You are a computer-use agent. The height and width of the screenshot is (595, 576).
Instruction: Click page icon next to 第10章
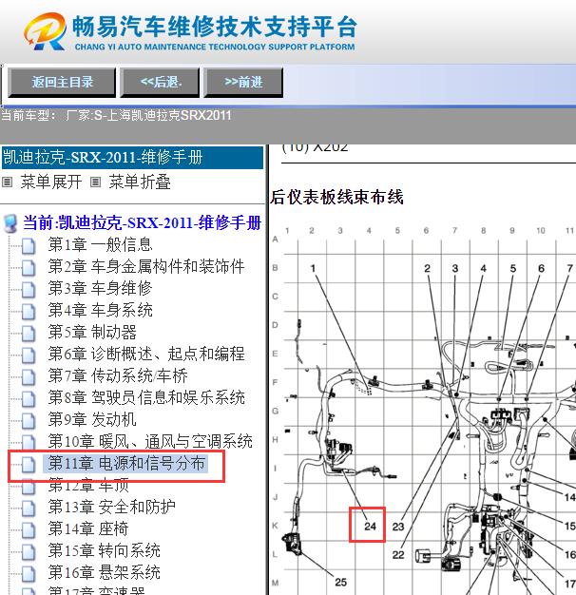(29, 442)
